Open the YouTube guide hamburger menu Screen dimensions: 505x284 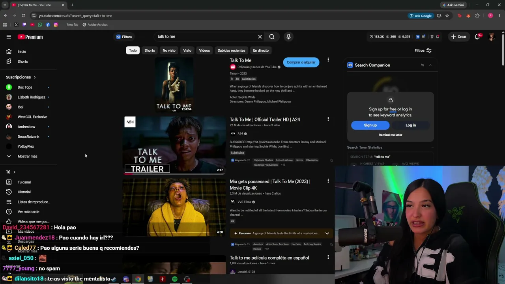9,37
